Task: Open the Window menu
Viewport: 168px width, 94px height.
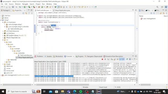Action: [49, 4]
